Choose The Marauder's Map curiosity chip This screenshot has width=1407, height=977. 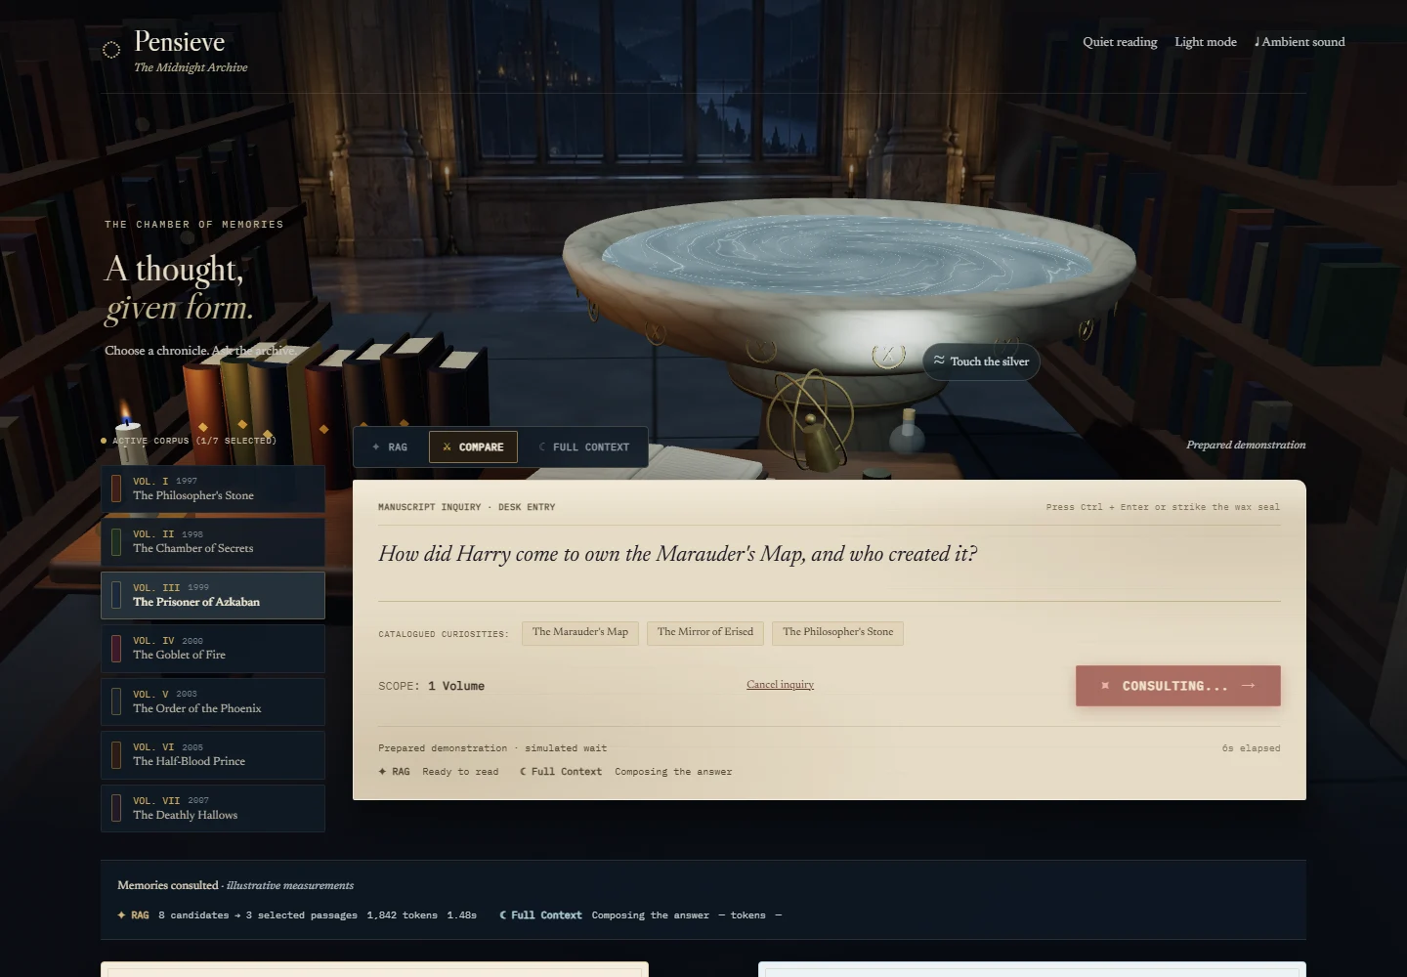click(x=580, y=632)
